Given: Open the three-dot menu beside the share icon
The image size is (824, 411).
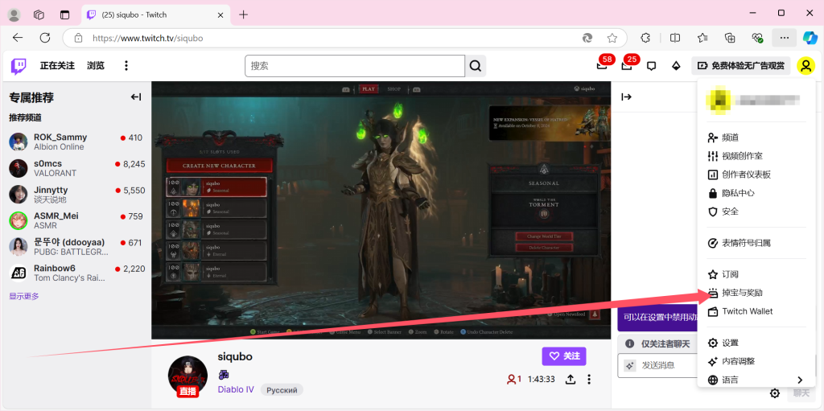Looking at the screenshot, I should 589,379.
